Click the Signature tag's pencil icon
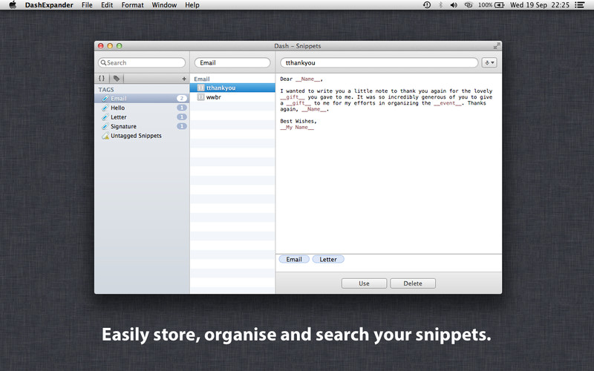The image size is (594, 371). click(x=105, y=126)
